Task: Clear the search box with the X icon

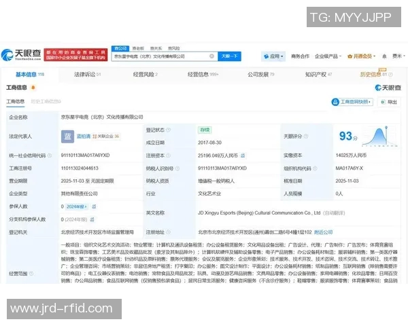Action: coord(211,56)
